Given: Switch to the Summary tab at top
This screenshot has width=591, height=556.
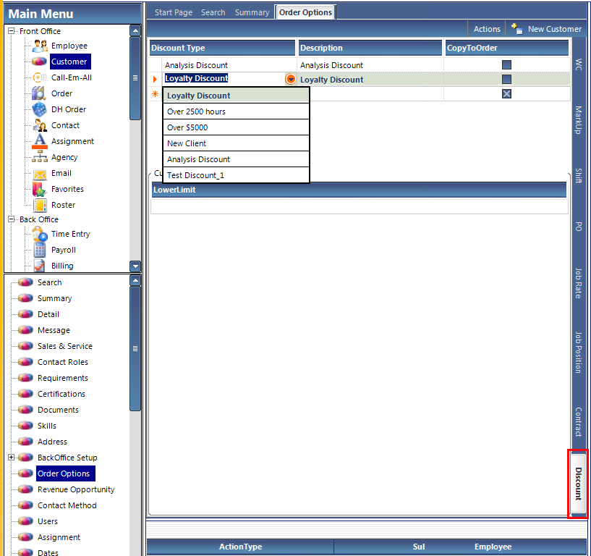Looking at the screenshot, I should coord(252,12).
